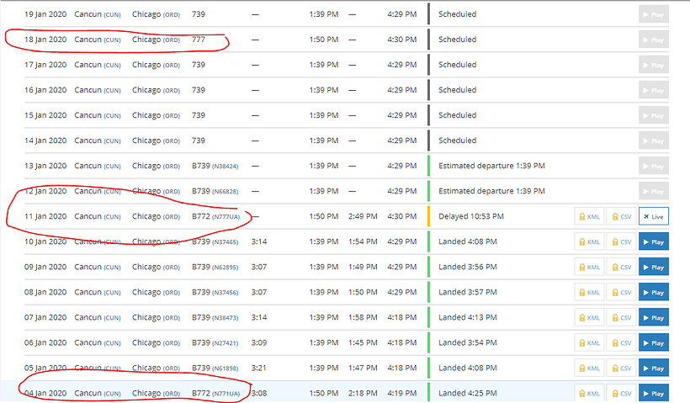Download CSV for 04 Jan 2020 flight
Viewport: 690px width, 403px height.
point(621,393)
